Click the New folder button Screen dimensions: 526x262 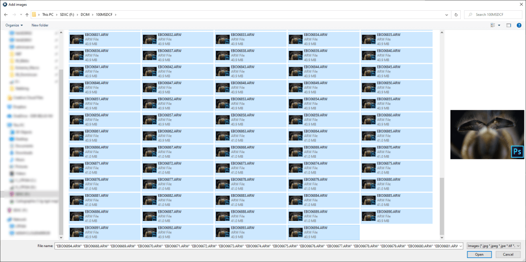click(40, 25)
